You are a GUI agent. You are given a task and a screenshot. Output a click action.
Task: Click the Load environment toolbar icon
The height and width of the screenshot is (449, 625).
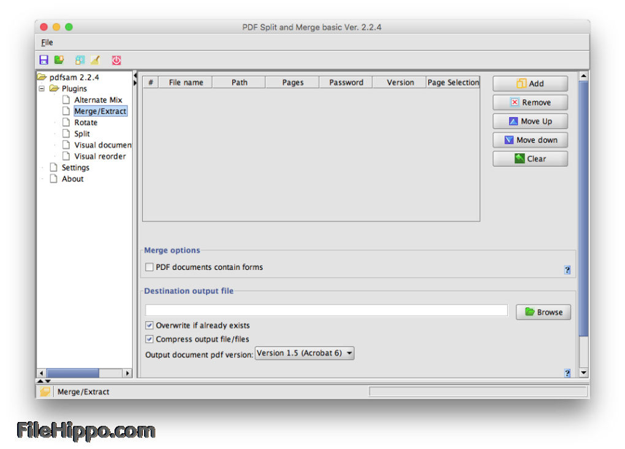click(x=59, y=60)
